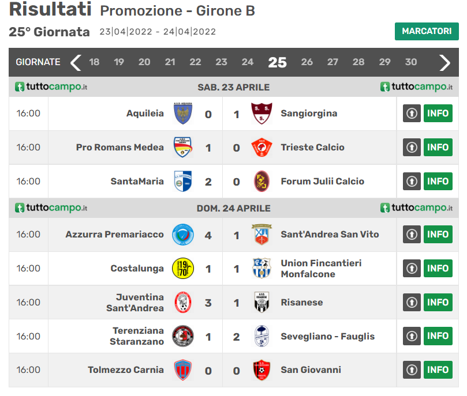Image resolution: width=467 pixels, height=396 pixels.
Task: Click the up-arrow icon in the SantaMaria row
Action: coord(412,182)
